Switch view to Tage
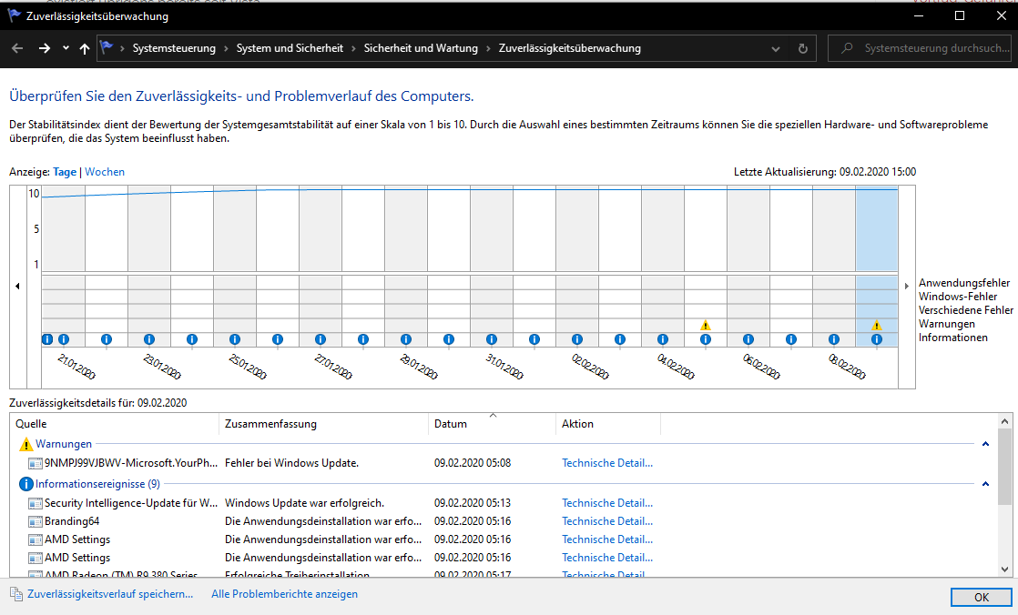Image resolution: width=1018 pixels, height=615 pixels. coord(65,172)
